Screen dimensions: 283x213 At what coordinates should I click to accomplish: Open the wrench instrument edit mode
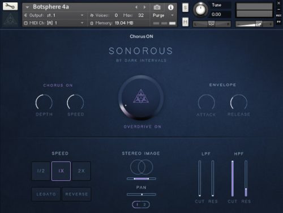coord(10,6)
